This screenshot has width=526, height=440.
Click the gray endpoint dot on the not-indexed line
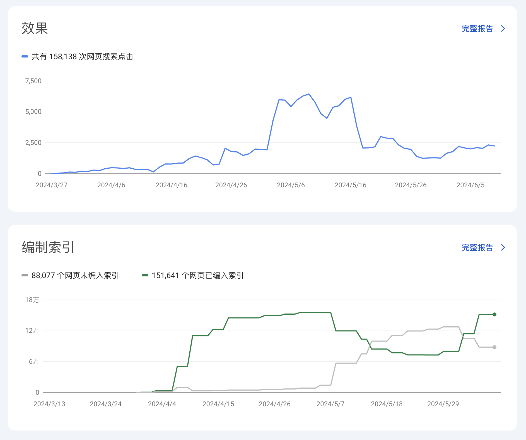point(494,347)
